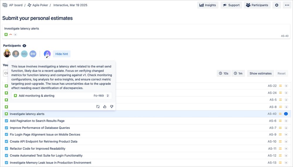Click the priority icon on AS-24 row
This screenshot has width=293, height=167.
click(x=280, y=93)
